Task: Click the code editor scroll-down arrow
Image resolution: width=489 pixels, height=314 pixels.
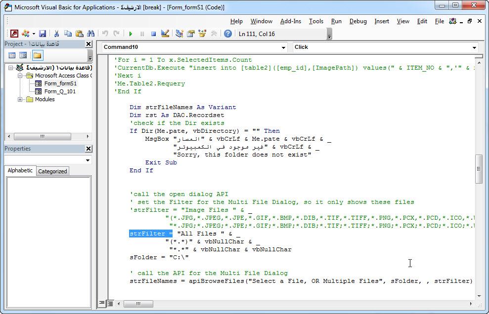Action: point(479,296)
